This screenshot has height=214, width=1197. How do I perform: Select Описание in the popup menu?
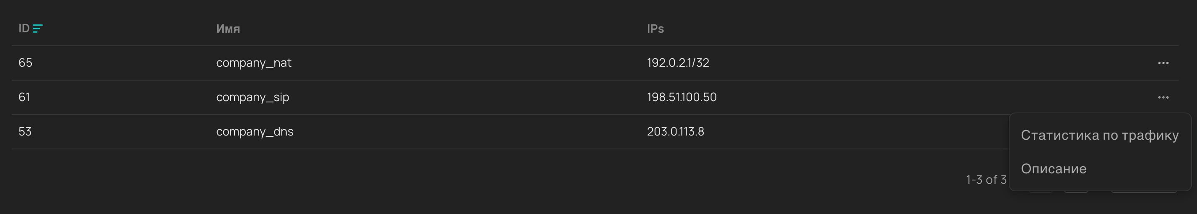[1053, 169]
